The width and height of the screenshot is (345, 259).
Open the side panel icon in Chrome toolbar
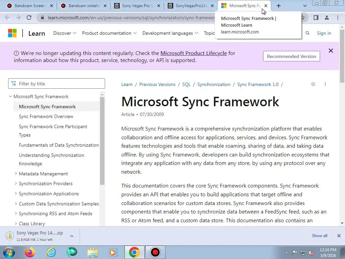316,18
